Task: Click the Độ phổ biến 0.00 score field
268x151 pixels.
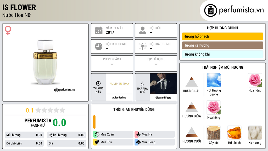Action: pyautogui.click(x=24, y=143)
